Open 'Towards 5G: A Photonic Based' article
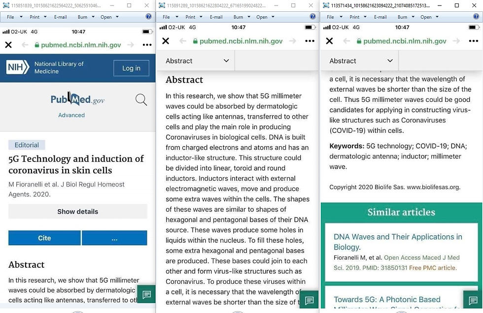 tap(387, 300)
